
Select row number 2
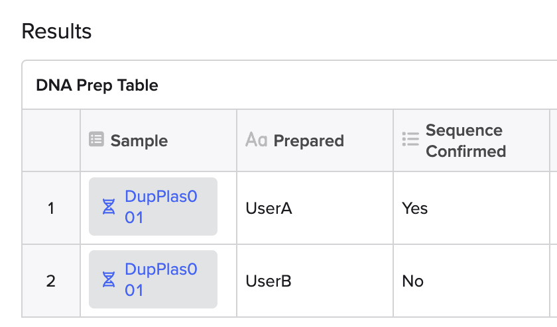[51, 281]
